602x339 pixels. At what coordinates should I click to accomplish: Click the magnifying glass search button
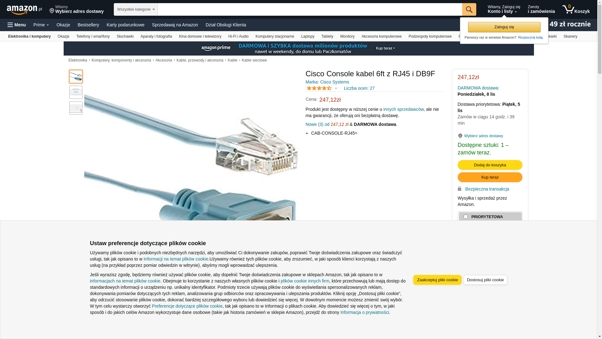tap(469, 9)
